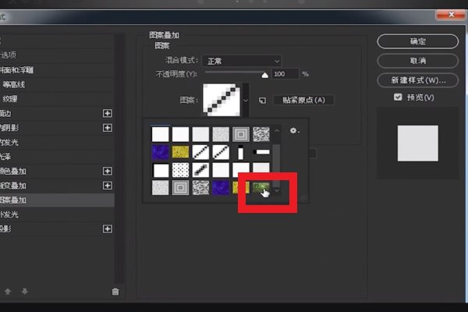
Task: Select the dotted pattern swatch
Action: pyautogui.click(x=180, y=170)
